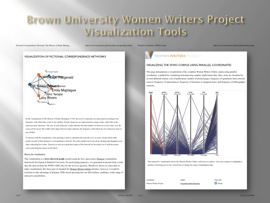Click the Twitter bird icon
This screenshot has width=270, height=203.
pos(216,183)
